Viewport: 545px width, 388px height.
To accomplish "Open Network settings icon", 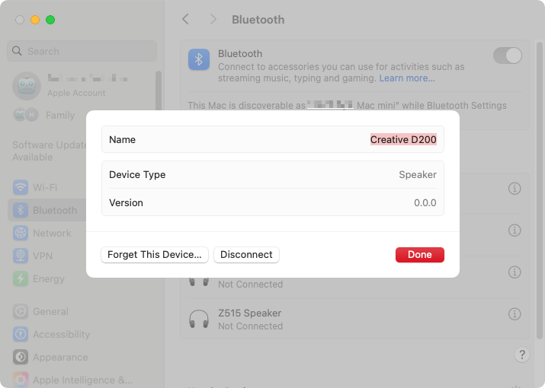I will coord(21,234).
